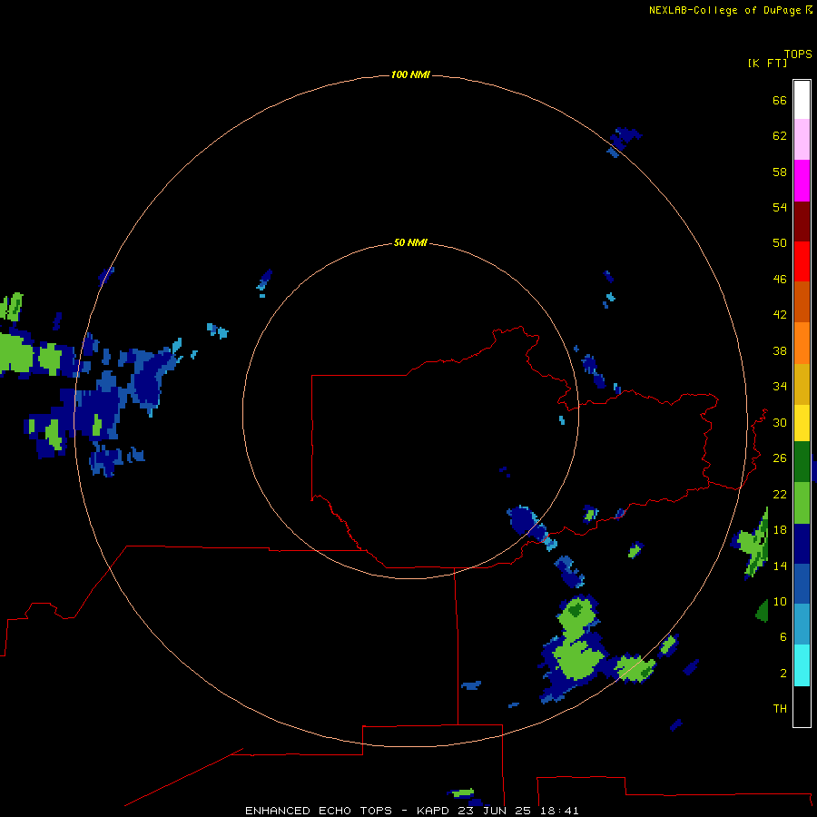Click the '50' legend value

click(780, 242)
